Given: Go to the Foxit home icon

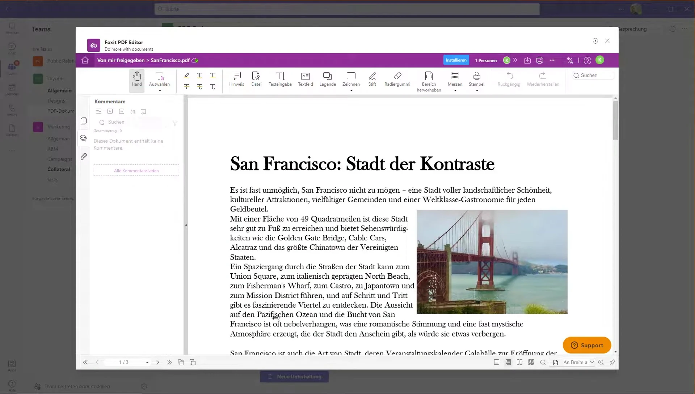Looking at the screenshot, I should [x=85, y=60].
